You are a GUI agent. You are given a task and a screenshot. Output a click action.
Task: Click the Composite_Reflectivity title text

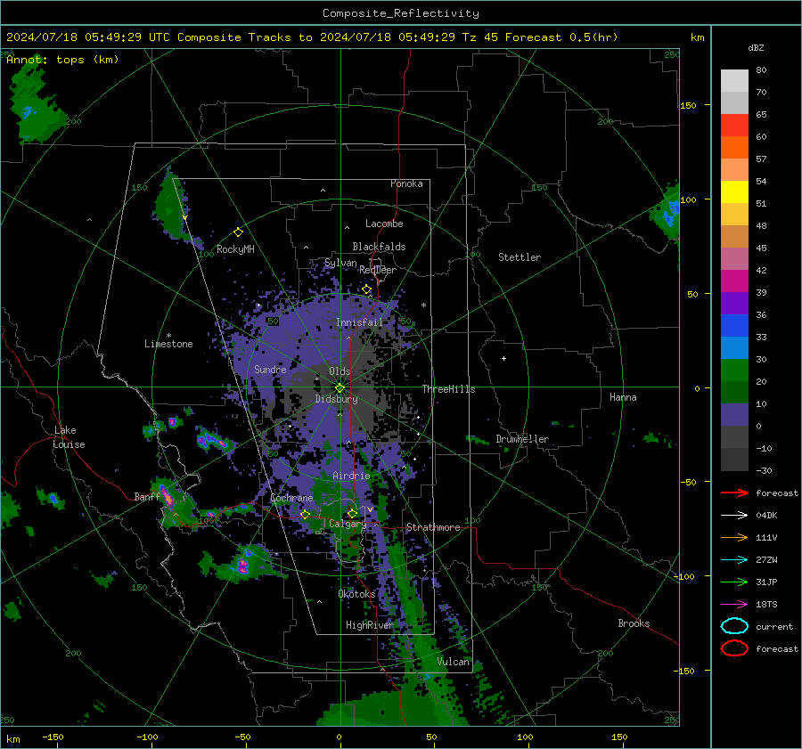pos(401,13)
